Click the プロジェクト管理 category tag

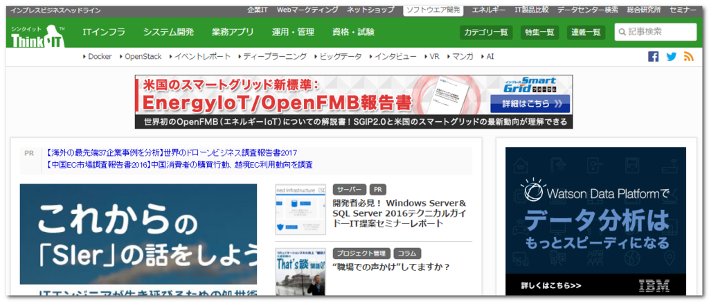pos(361,254)
